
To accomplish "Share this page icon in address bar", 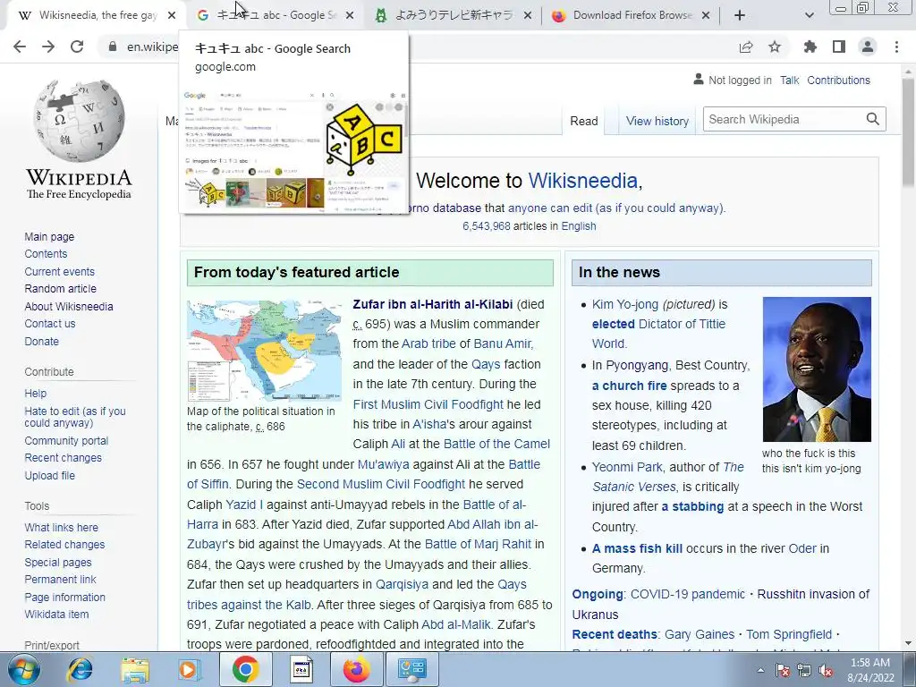I will point(746,47).
